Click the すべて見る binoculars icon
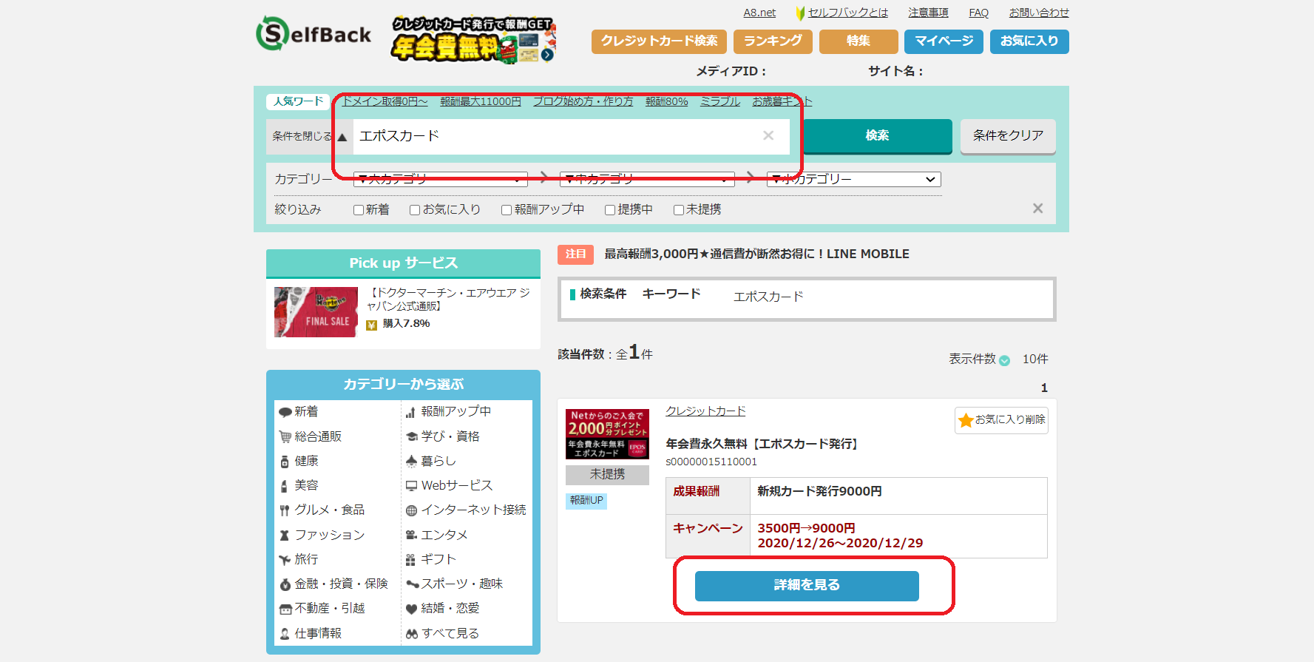The width and height of the screenshot is (1314, 662). tap(412, 634)
